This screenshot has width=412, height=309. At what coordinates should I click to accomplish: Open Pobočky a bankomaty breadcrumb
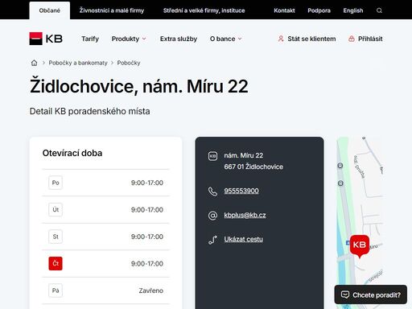click(78, 63)
